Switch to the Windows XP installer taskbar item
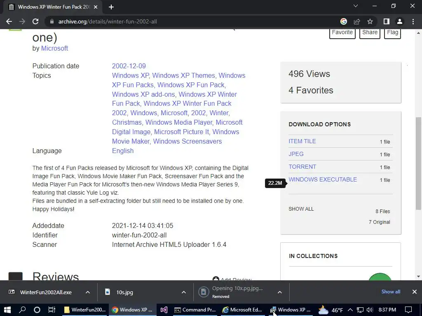This screenshot has width=422, height=316. [291, 310]
